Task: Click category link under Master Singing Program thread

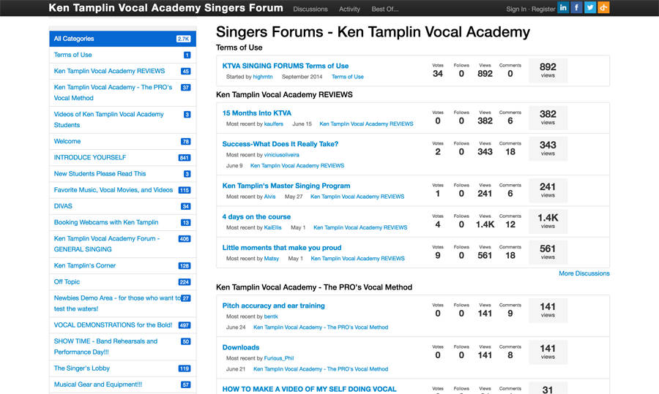Action: pos(357,197)
